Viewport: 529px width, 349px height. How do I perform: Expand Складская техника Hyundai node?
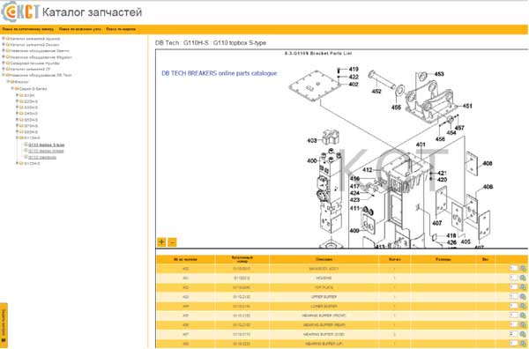point(4,63)
